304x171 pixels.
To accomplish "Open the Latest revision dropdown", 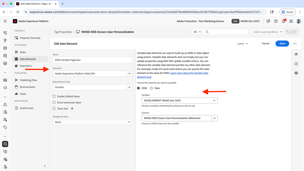I will coord(242,43).
